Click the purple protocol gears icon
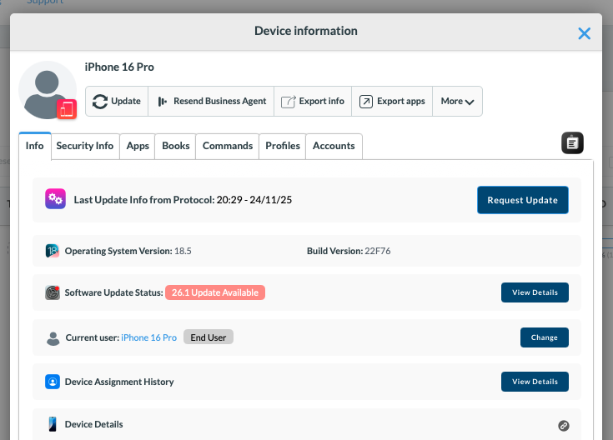This screenshot has height=440, width=613. coord(55,199)
